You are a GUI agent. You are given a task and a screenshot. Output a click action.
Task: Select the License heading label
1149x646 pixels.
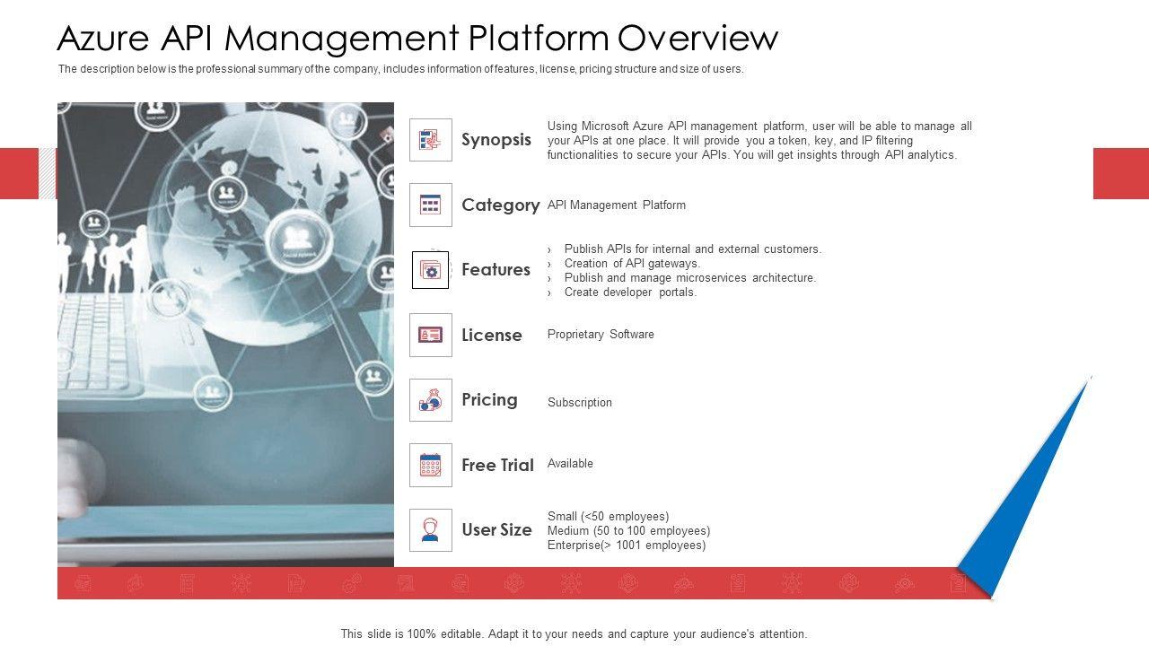491,335
